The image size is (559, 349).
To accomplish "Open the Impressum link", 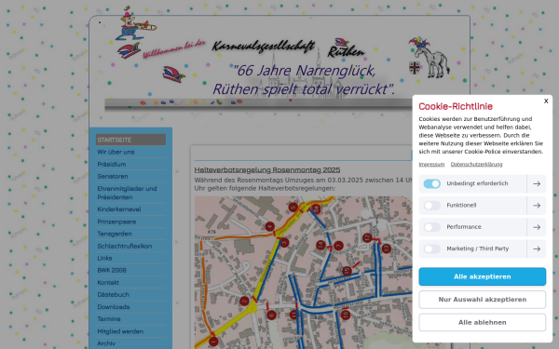I will (431, 164).
